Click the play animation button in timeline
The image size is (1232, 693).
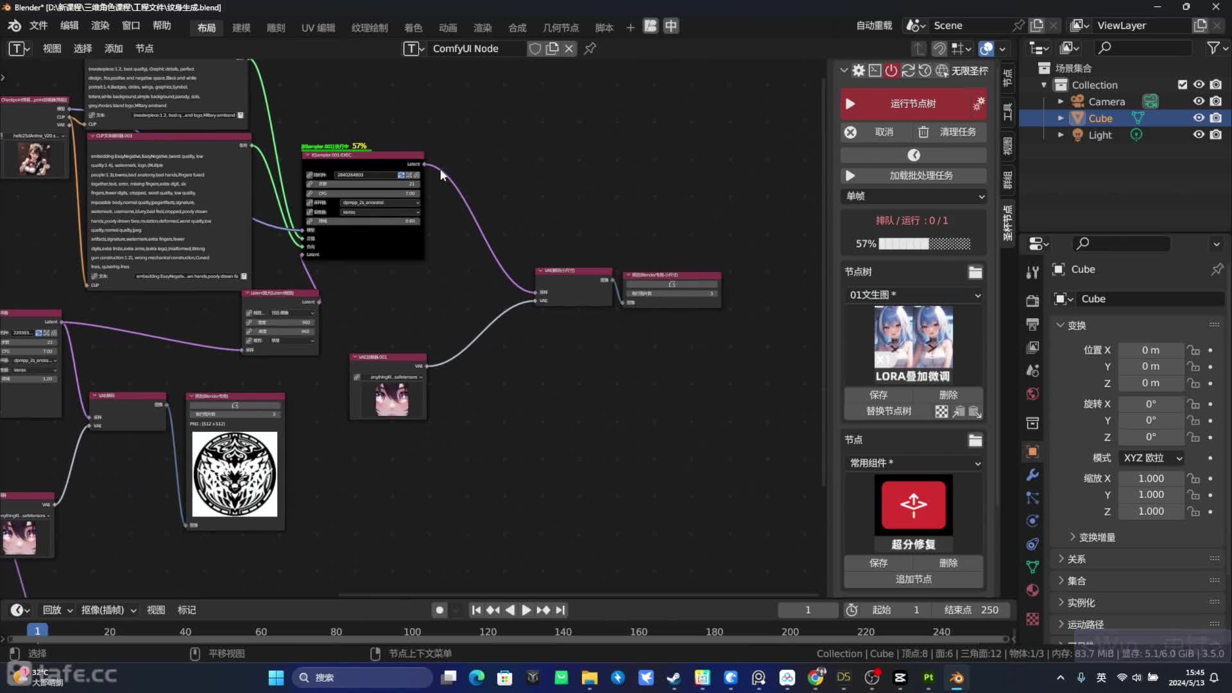tap(526, 610)
